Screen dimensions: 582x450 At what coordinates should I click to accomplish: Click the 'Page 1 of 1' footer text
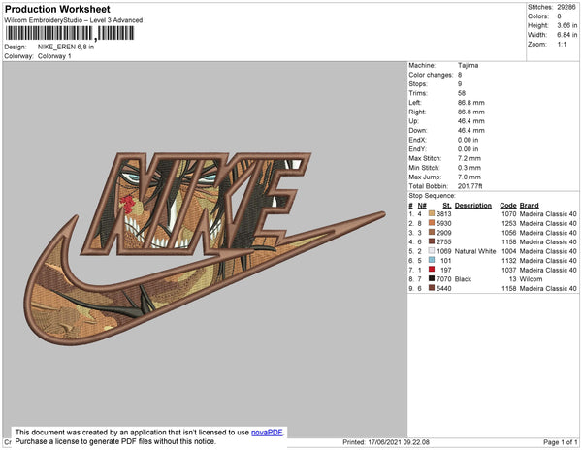tap(560, 442)
